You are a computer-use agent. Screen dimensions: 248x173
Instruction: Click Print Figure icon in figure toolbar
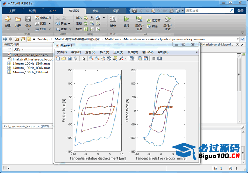click(x=76, y=58)
